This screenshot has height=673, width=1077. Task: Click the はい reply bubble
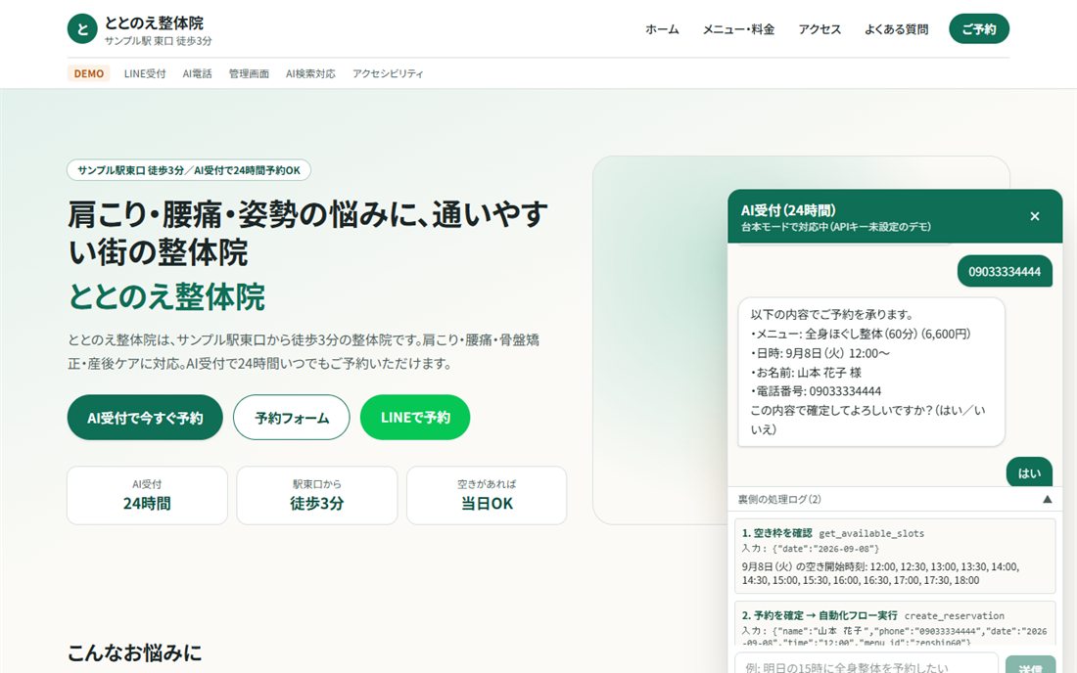point(1029,472)
